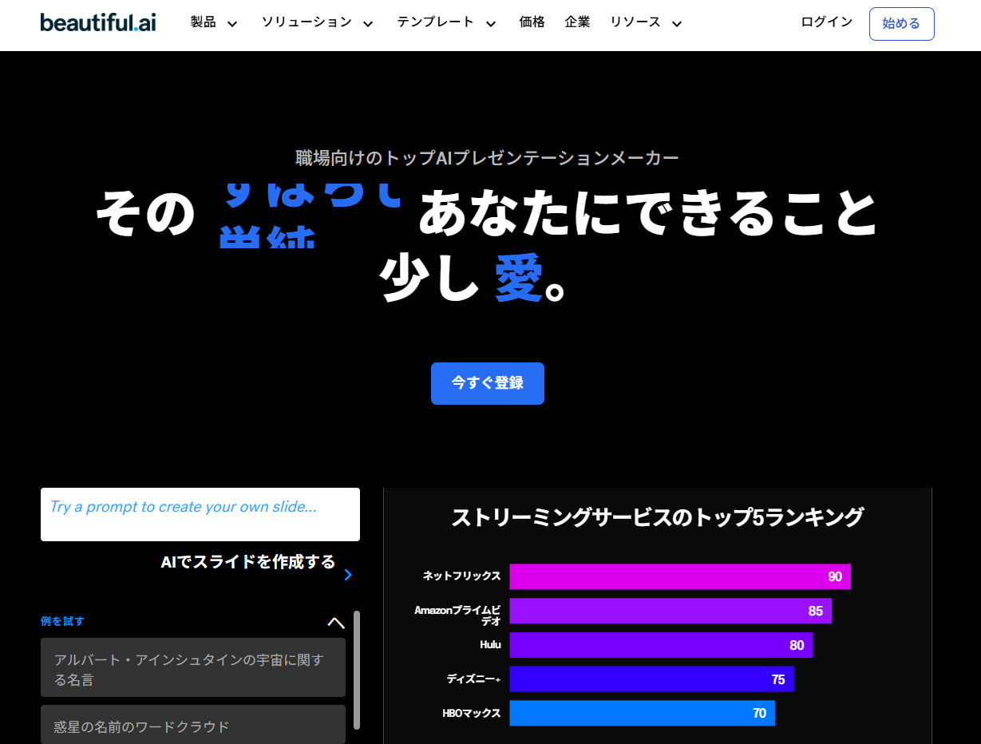Click the Hulu bar showing 80
The image size is (981, 744).
tap(661, 645)
